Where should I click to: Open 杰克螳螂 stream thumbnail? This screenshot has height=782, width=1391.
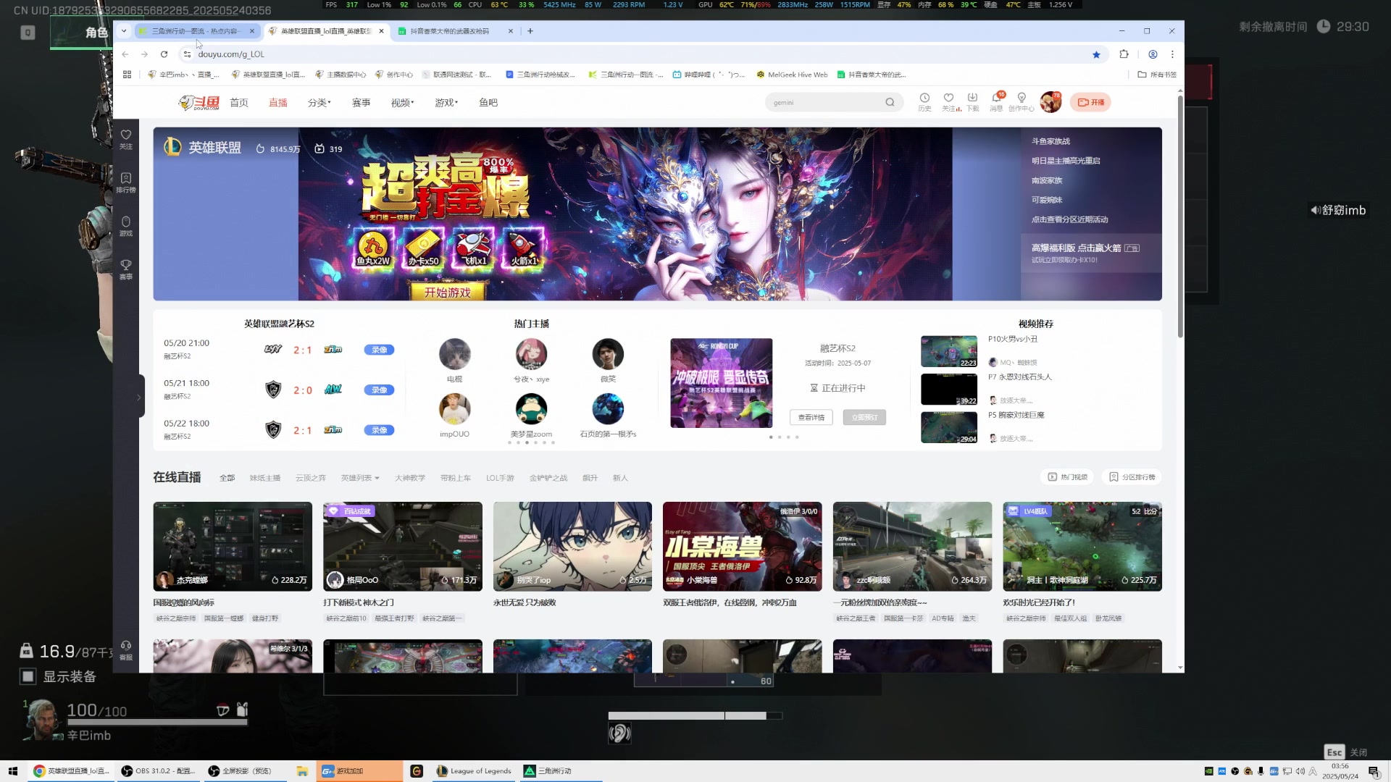(233, 547)
